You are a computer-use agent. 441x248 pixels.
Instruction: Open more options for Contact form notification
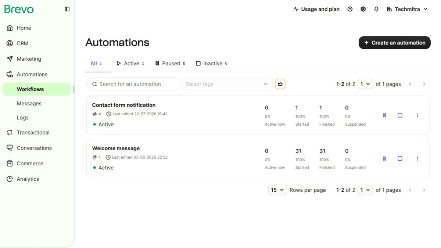pos(417,115)
